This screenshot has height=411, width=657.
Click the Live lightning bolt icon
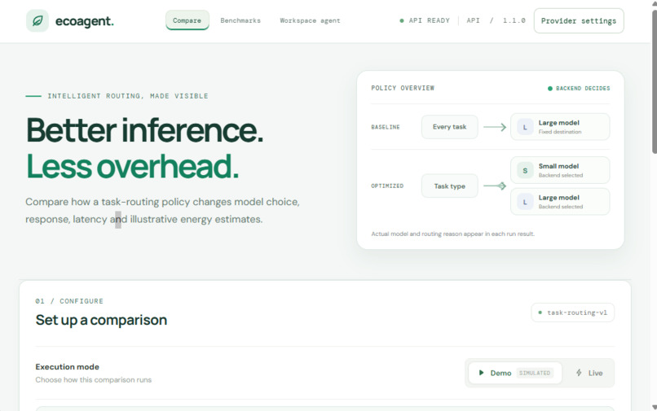(x=579, y=373)
